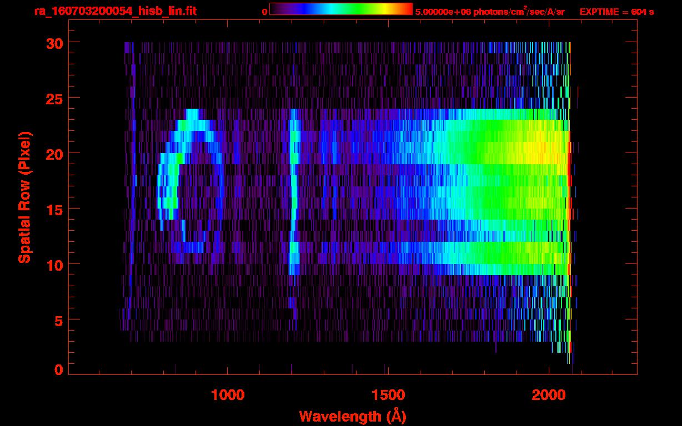This screenshot has width=682, height=426.
Task: Click the color bar minimum label 0
Action: click(264, 12)
